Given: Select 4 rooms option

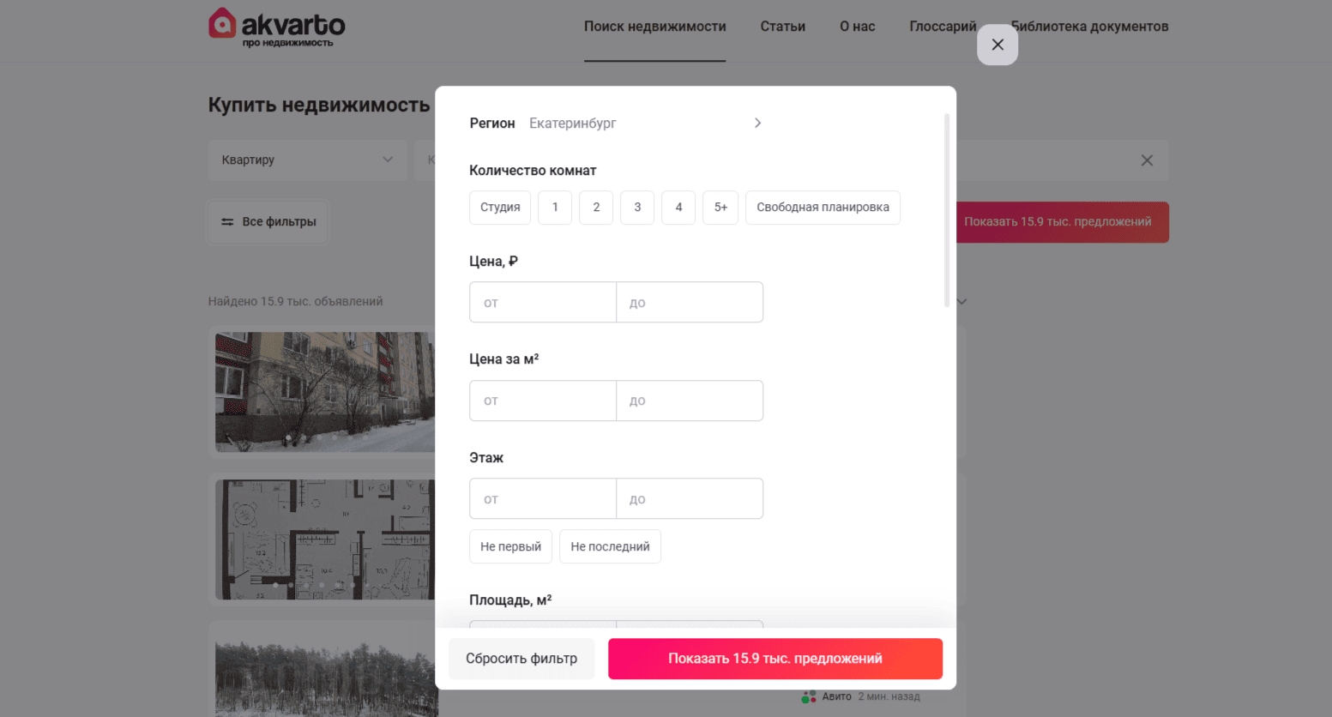Looking at the screenshot, I should coord(678,208).
